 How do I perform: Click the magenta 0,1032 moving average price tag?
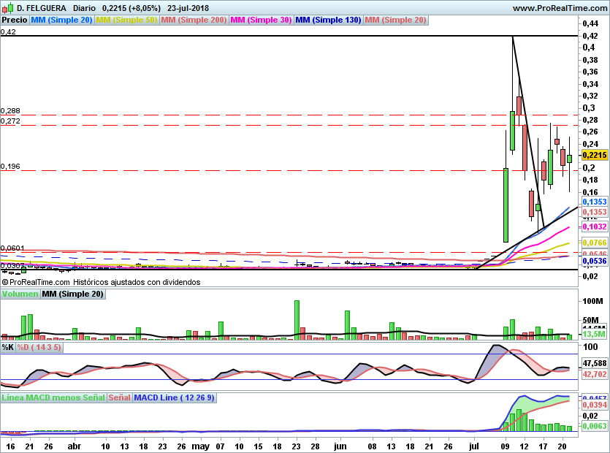tap(595, 228)
